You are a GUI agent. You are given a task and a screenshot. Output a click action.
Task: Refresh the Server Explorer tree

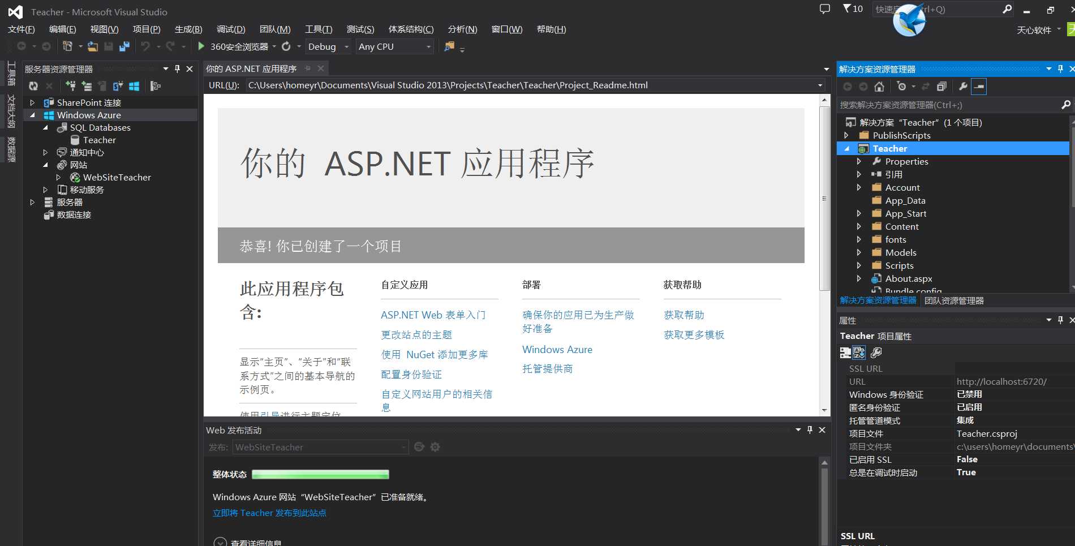pyautogui.click(x=33, y=86)
